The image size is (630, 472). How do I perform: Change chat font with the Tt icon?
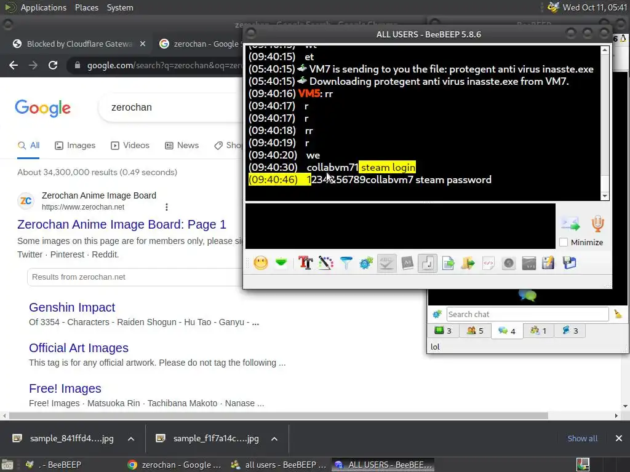coord(305,263)
